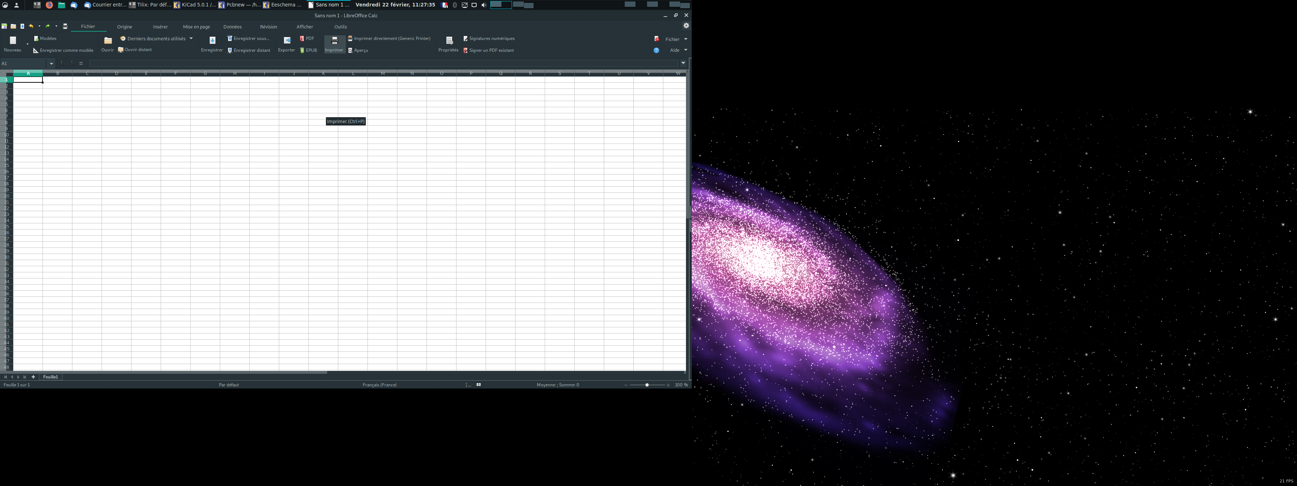
Task: Click add new sheet plus icon
Action: click(33, 377)
